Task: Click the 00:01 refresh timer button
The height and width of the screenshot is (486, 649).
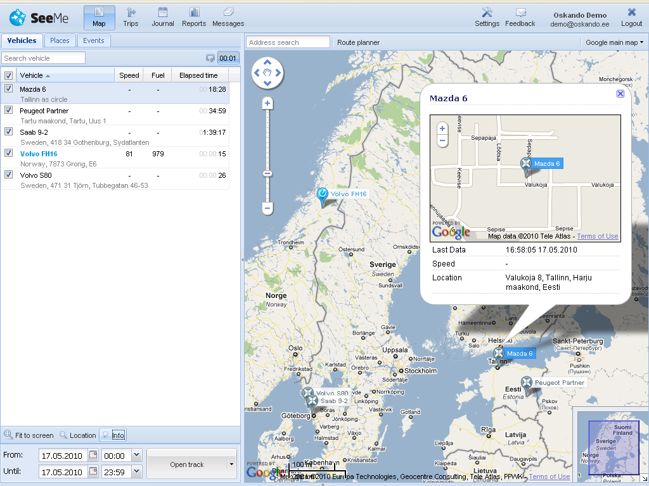Action: click(x=228, y=58)
